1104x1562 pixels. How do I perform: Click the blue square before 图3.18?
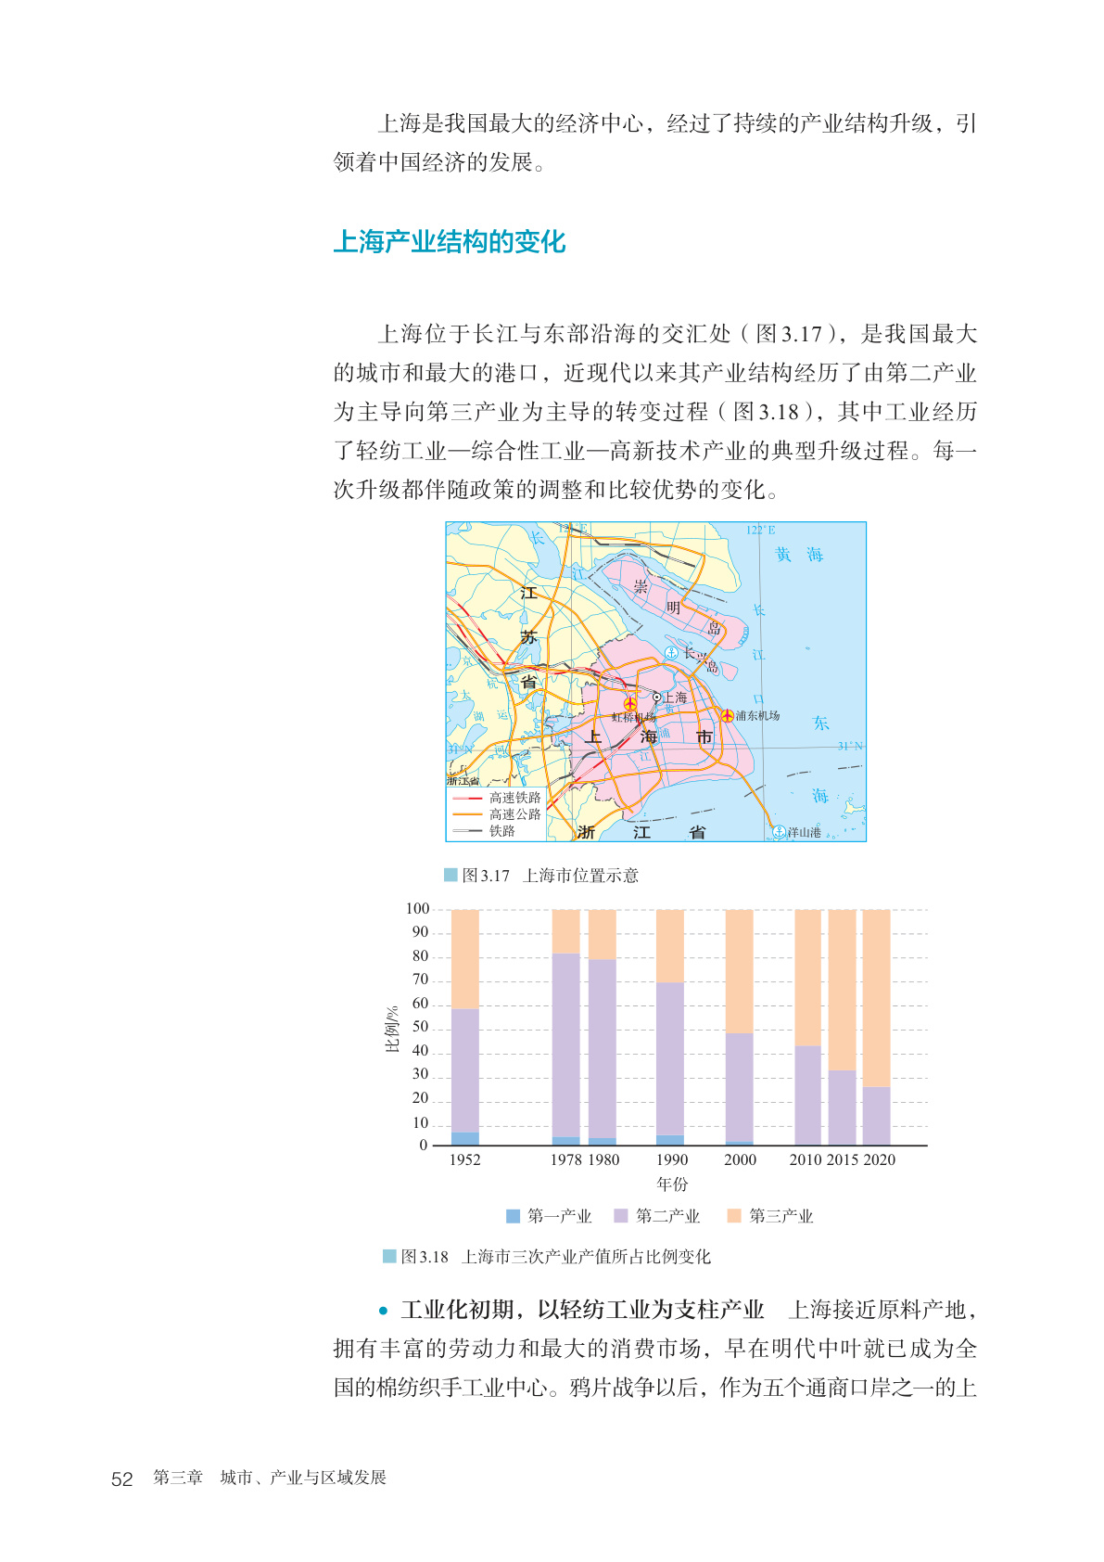click(389, 1256)
